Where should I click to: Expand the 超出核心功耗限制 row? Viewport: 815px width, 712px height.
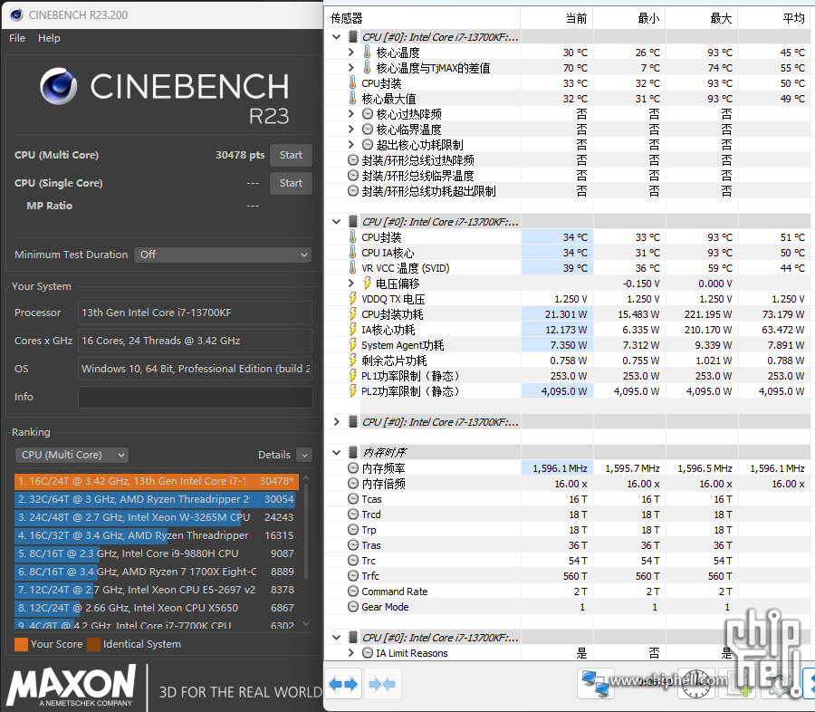[350, 145]
